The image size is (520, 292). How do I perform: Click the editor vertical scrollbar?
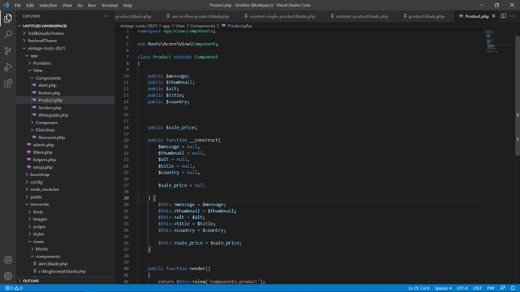click(x=518, y=93)
